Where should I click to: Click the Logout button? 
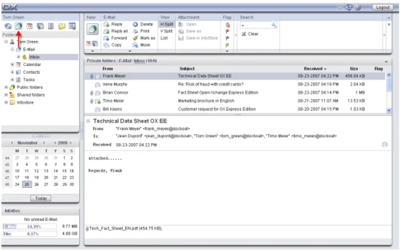coord(382,7)
